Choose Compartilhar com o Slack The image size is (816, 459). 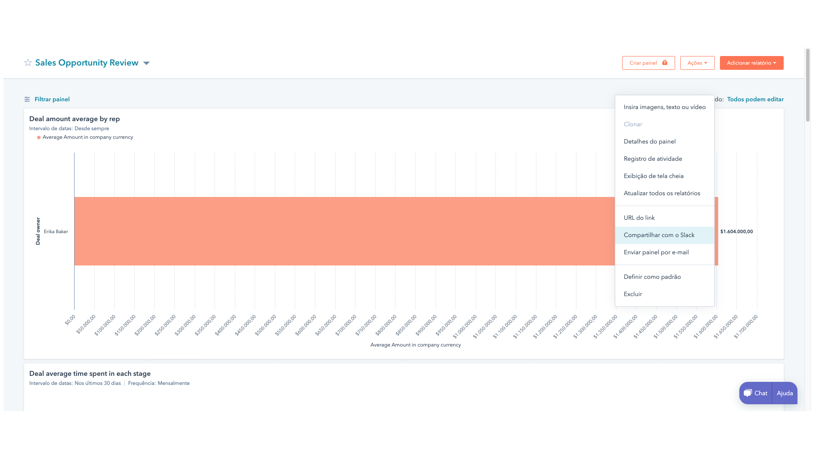[664, 235]
